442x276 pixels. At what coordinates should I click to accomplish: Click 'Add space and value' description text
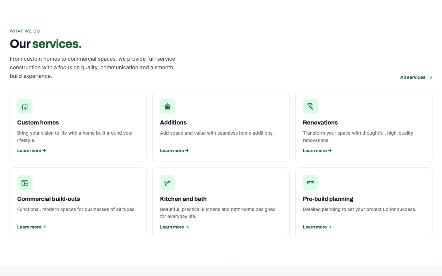point(217,133)
